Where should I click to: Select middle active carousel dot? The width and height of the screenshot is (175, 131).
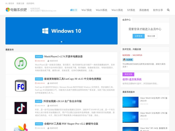pyautogui.click(x=62, y=42)
